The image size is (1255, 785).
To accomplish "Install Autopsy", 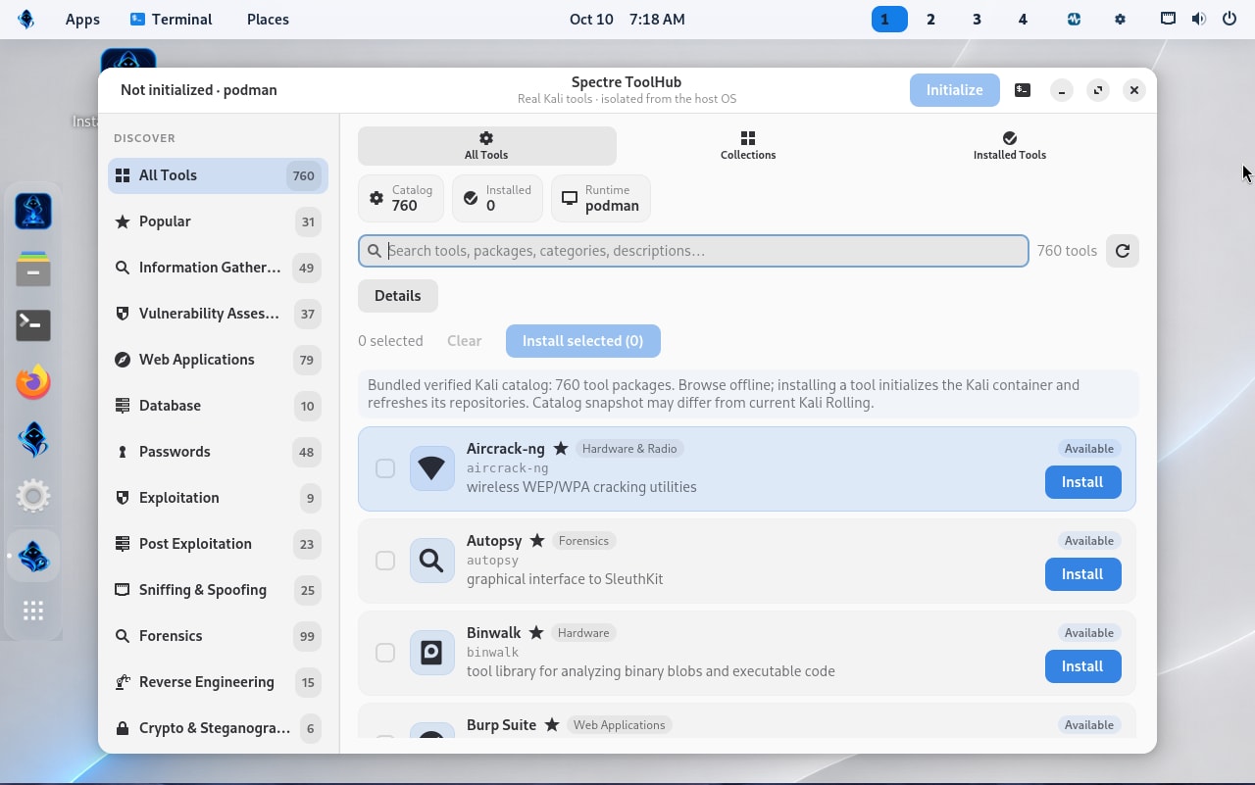I will 1082,574.
